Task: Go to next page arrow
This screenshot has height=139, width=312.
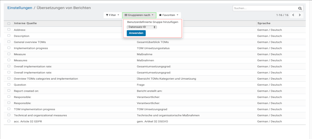Action: coord(300,15)
